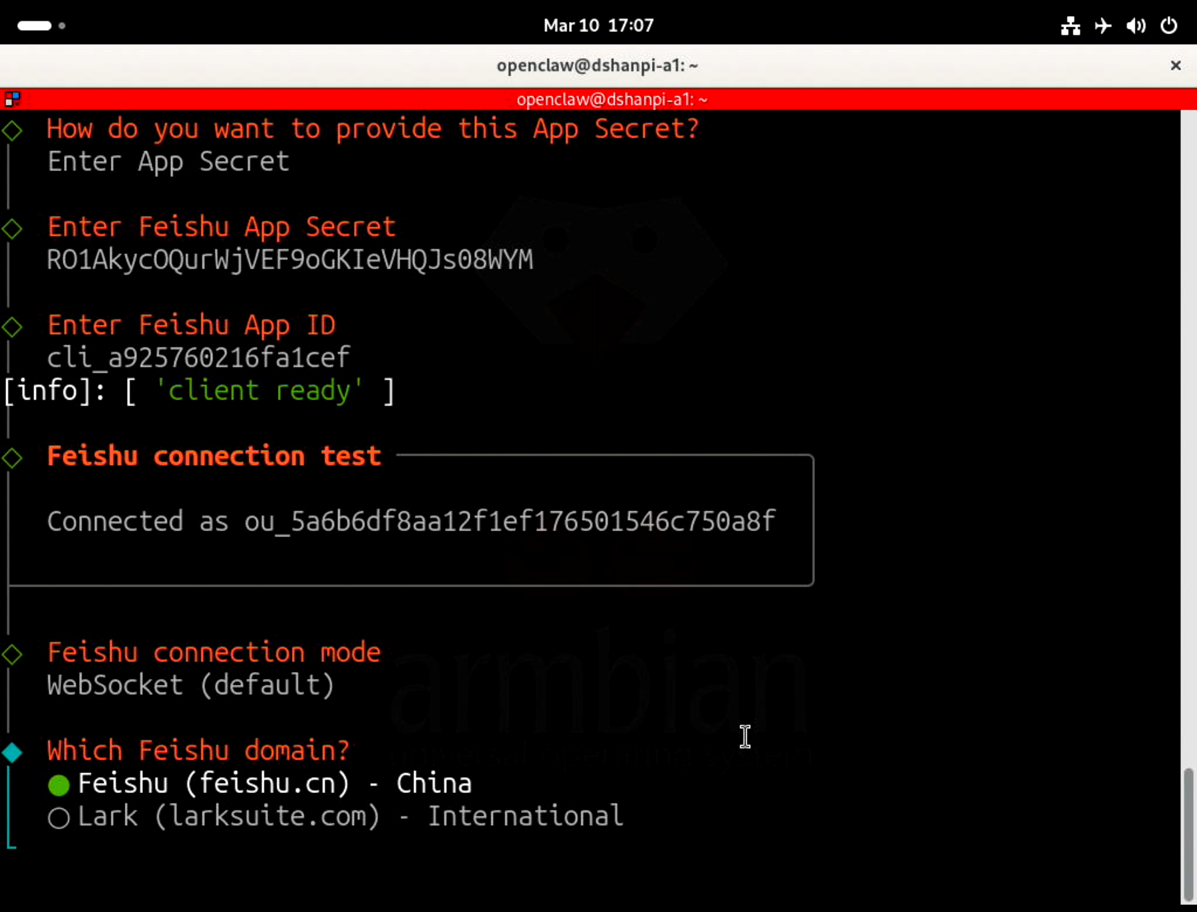Select the Lark (larksuite.com) - International option

click(349, 816)
